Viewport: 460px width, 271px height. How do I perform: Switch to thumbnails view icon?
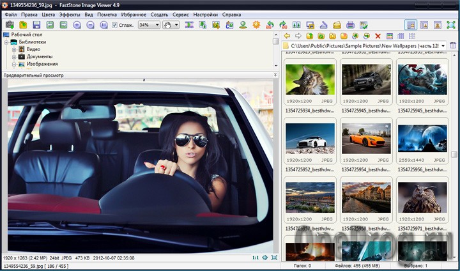pos(390,36)
